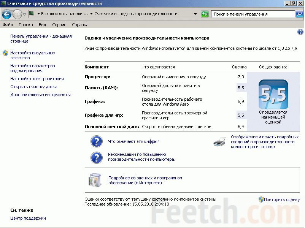Click the 'Процессор:' row label

tap(97, 77)
